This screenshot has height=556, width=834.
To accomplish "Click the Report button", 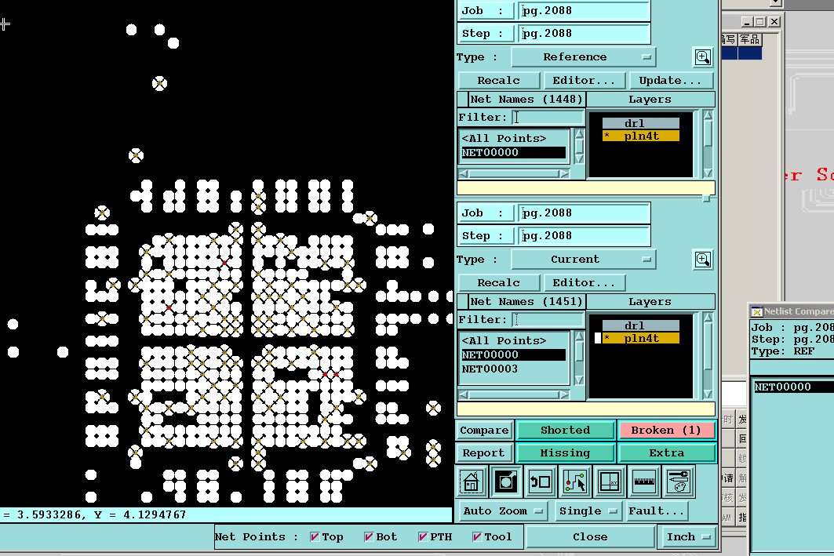I will click(484, 453).
